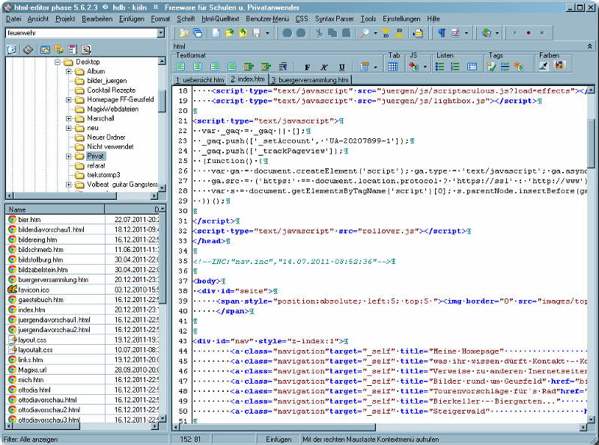Select the trekstormp3 folder
This screenshot has width=599, height=445.
[x=103, y=175]
